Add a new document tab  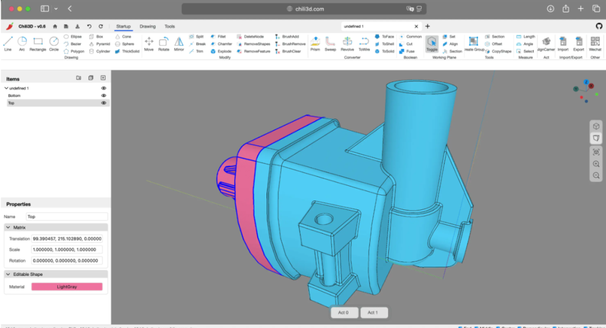click(428, 26)
